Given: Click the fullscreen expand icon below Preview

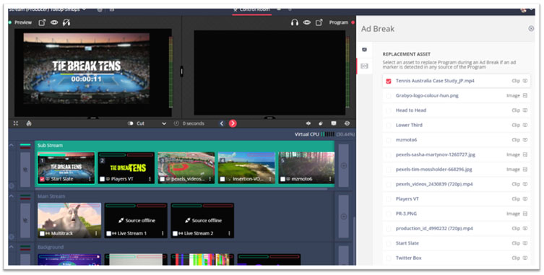Looking at the screenshot, I should 16,123.
